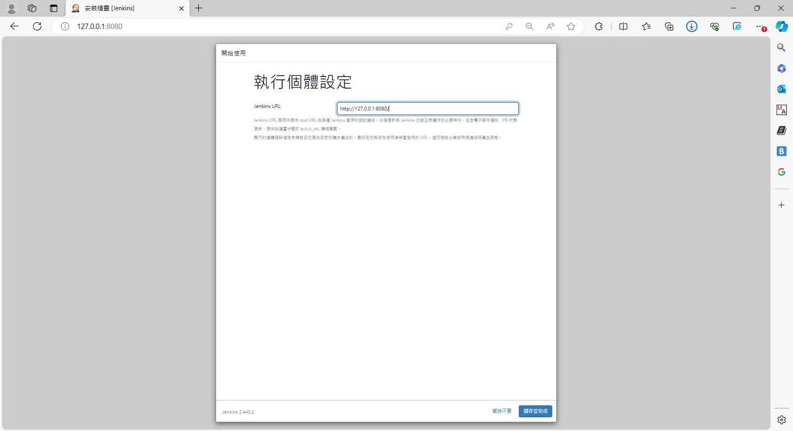Screen dimensions: 793x431
Task: Refresh the current page
Action: click(37, 26)
